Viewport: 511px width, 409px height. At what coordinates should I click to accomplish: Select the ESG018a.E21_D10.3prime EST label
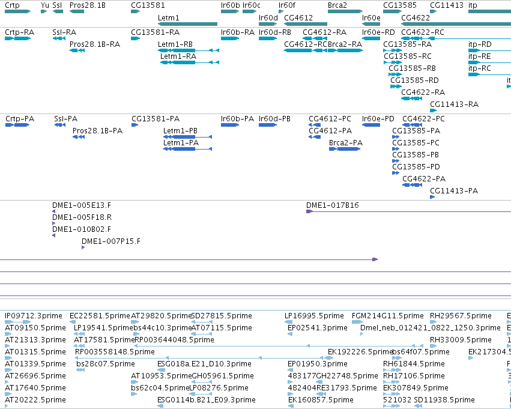coord(204,364)
